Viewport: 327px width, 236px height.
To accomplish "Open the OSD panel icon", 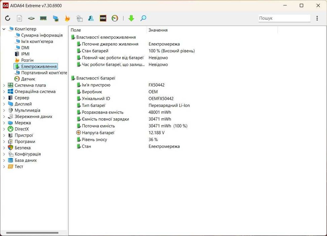I will coord(103,18).
